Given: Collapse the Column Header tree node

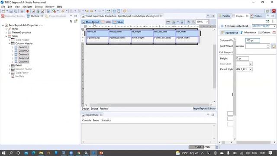Looking at the screenshot, I should click(x=10, y=43).
